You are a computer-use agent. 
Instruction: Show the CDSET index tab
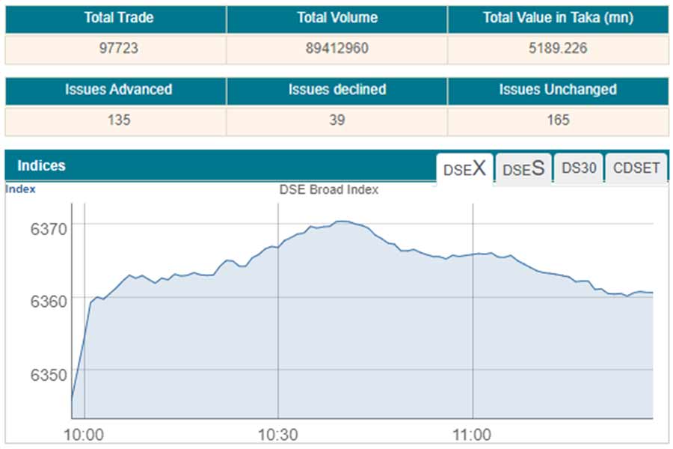pos(636,168)
